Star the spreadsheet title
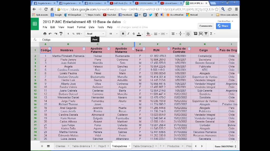Viewport: 270px width, 151px height. click(x=125, y=22)
